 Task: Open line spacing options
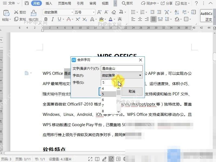click(167, 19)
